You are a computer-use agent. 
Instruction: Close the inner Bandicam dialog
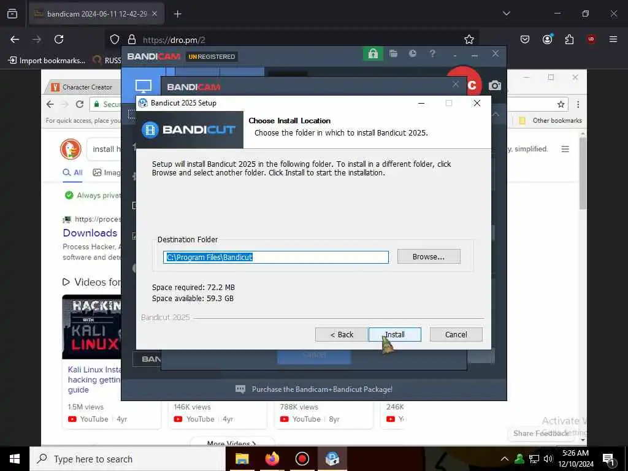click(x=456, y=84)
